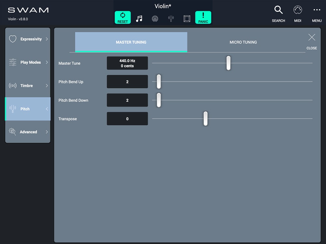Click the Pitch Bend Up value field
Screen dimensions: 326x244
(x=127, y=82)
